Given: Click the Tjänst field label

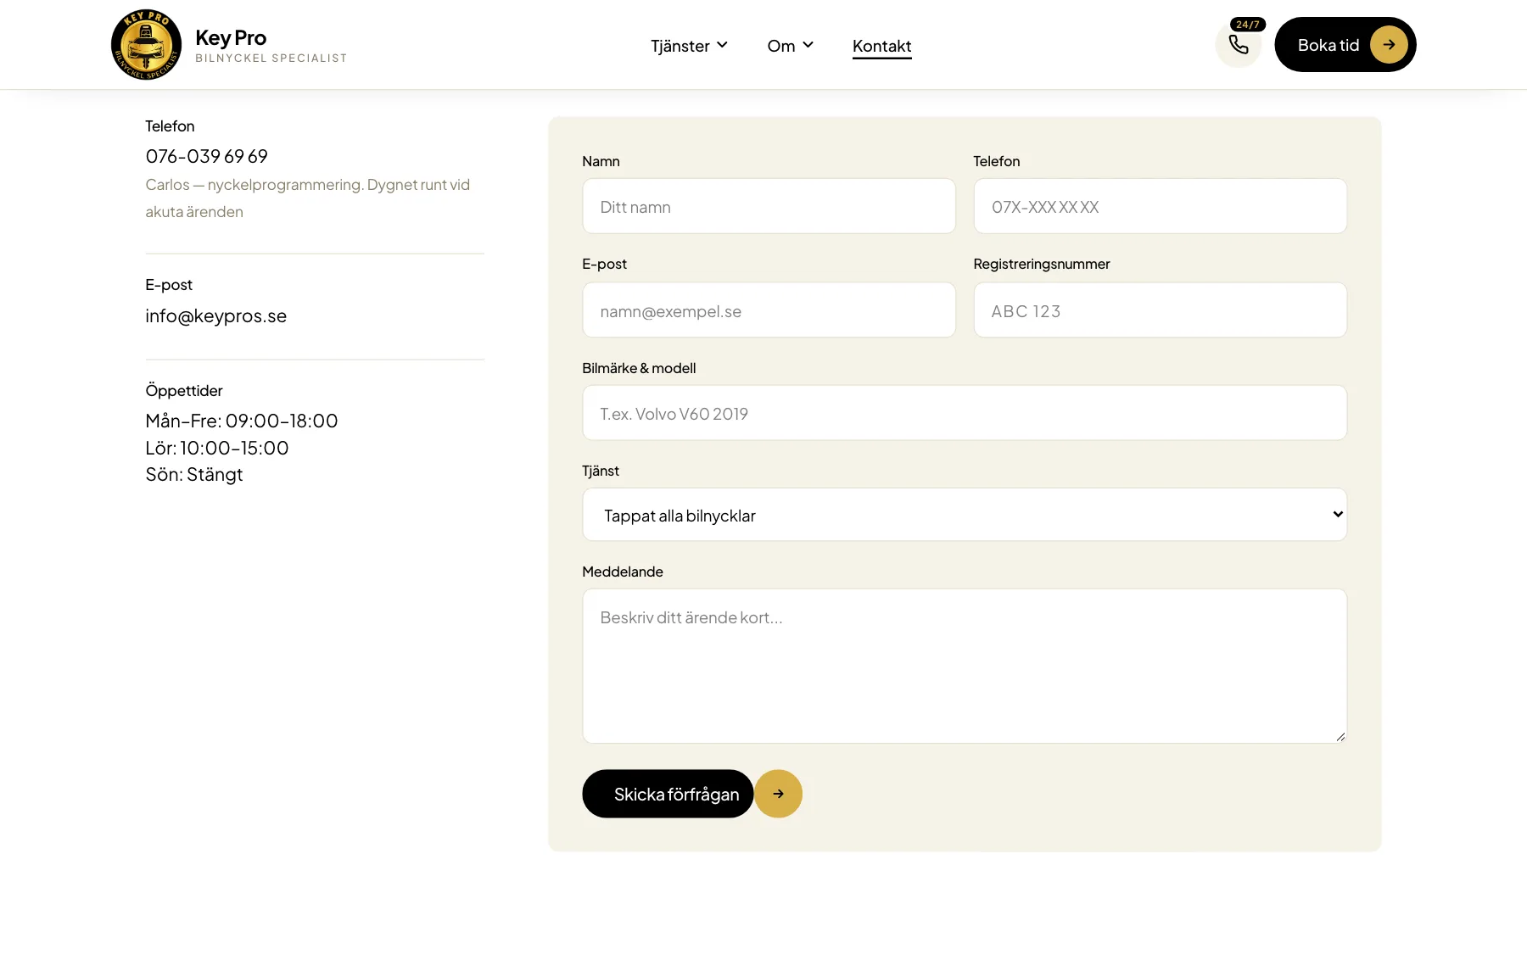Looking at the screenshot, I should pos(601,471).
